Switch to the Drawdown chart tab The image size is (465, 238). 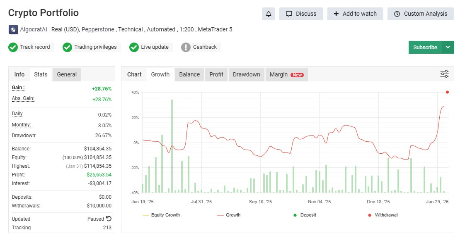pos(246,74)
